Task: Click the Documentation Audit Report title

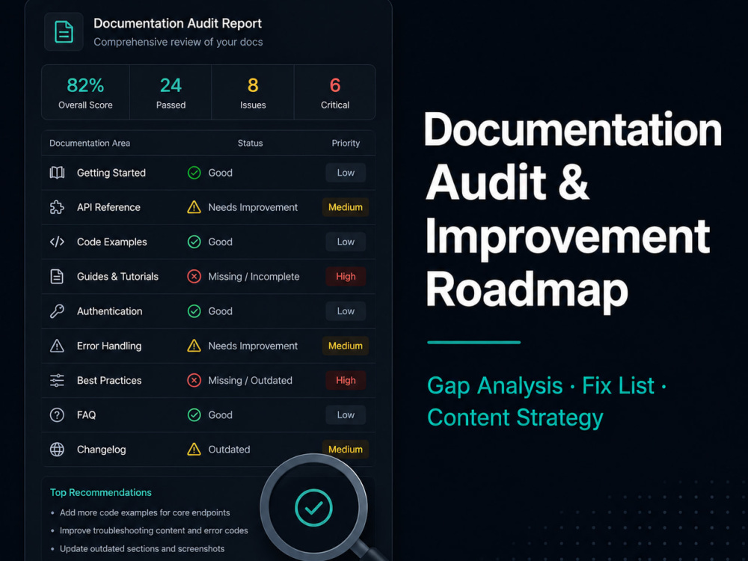Action: point(177,23)
